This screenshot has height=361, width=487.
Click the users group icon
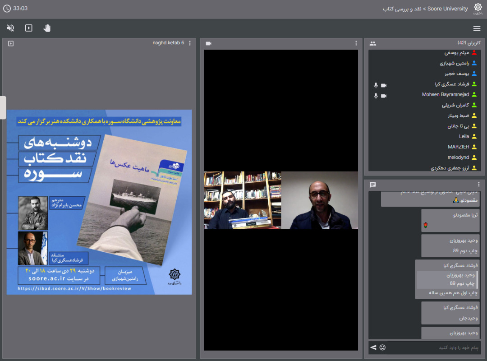373,43
